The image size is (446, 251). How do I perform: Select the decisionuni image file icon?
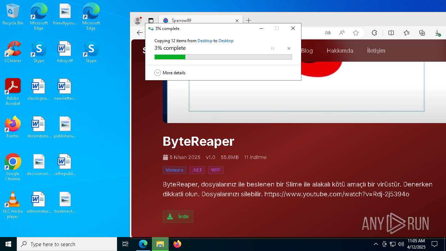[39, 165]
